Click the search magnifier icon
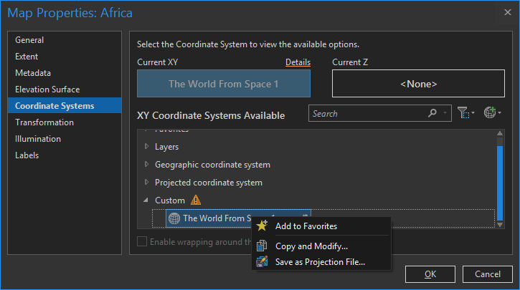This screenshot has width=520, height=290. coord(432,113)
